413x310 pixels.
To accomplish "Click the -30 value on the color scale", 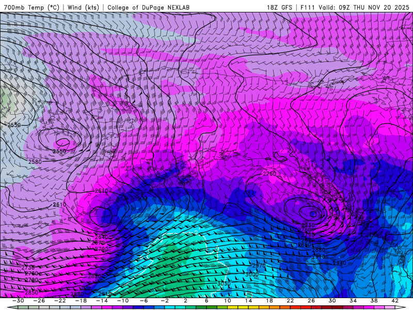I will point(18,301).
